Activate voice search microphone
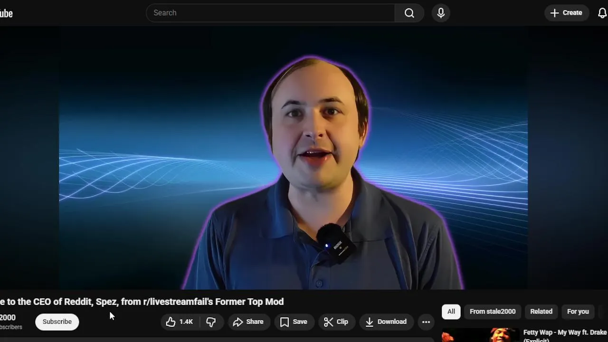 click(441, 13)
